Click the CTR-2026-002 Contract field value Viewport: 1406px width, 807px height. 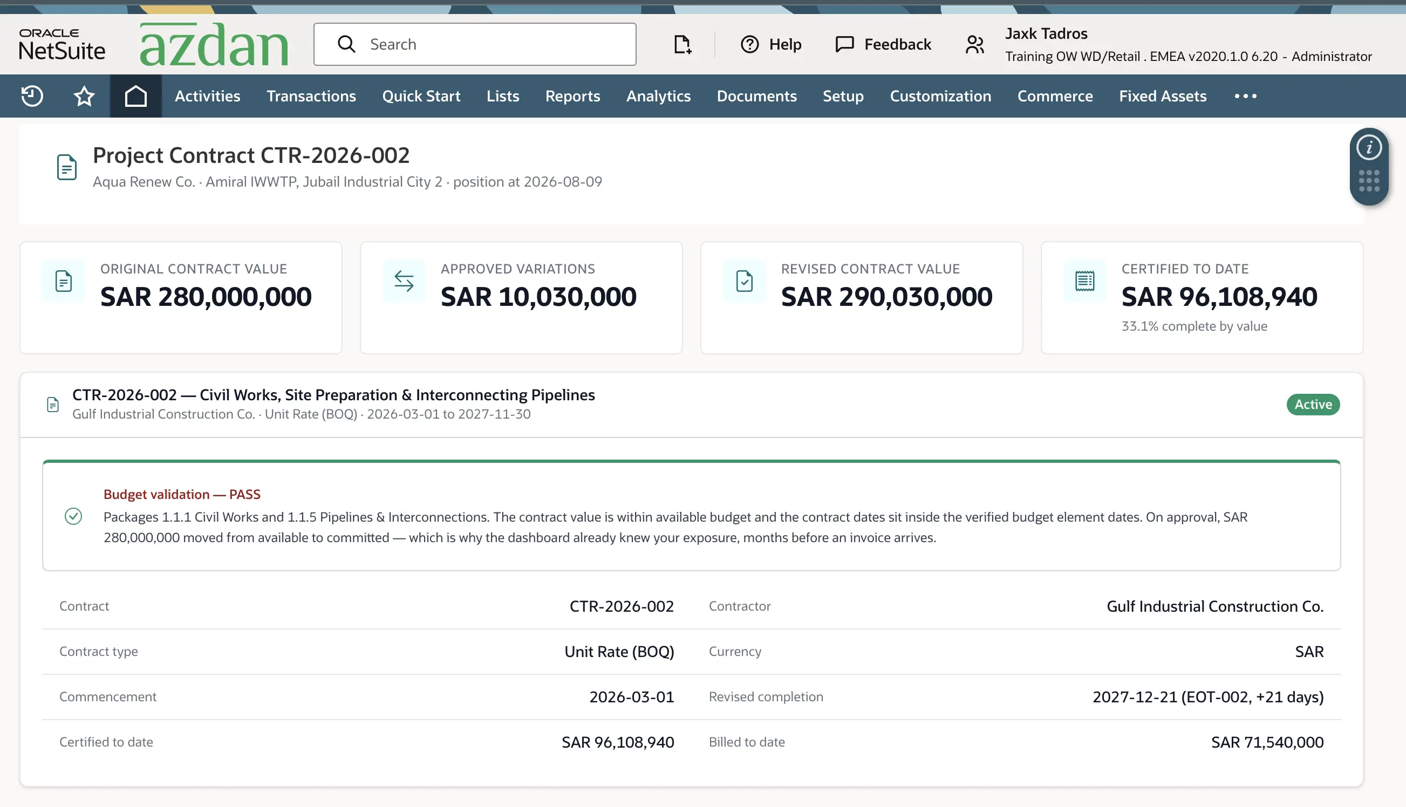(622, 606)
